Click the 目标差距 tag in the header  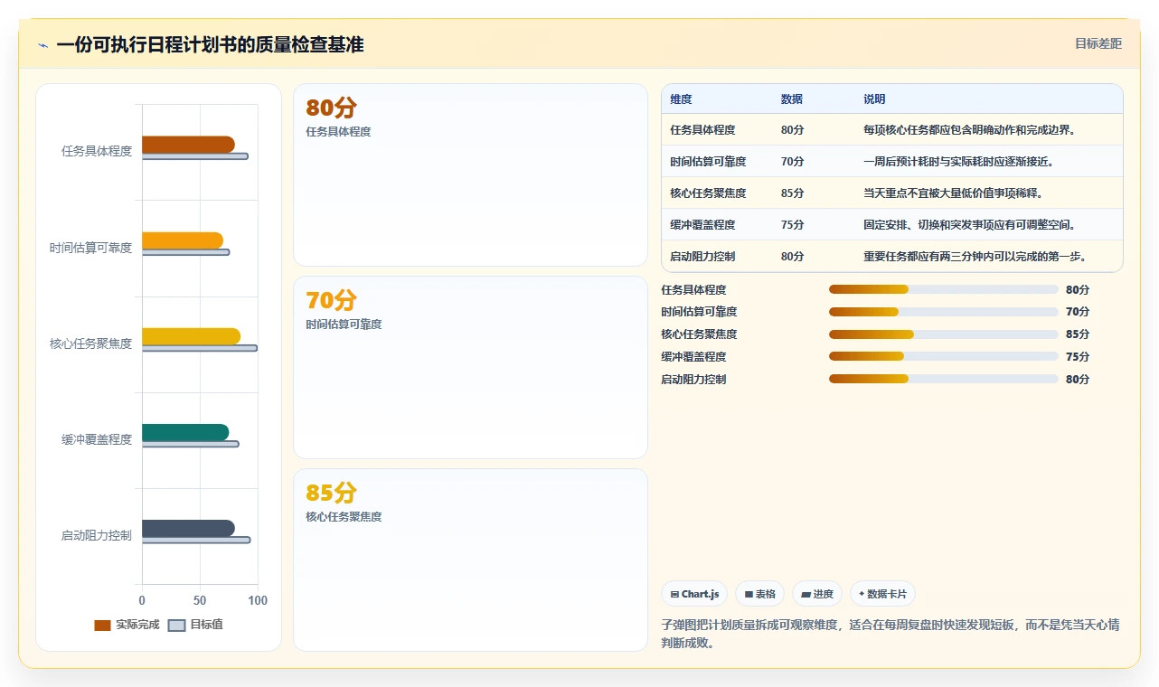1098,43
